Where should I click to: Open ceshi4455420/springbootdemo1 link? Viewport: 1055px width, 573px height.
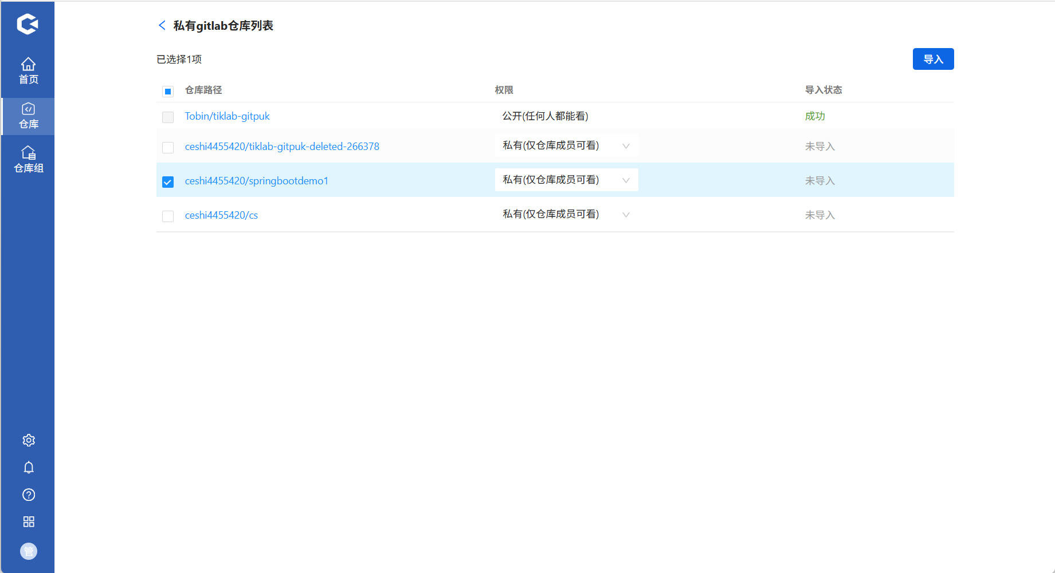[256, 181]
